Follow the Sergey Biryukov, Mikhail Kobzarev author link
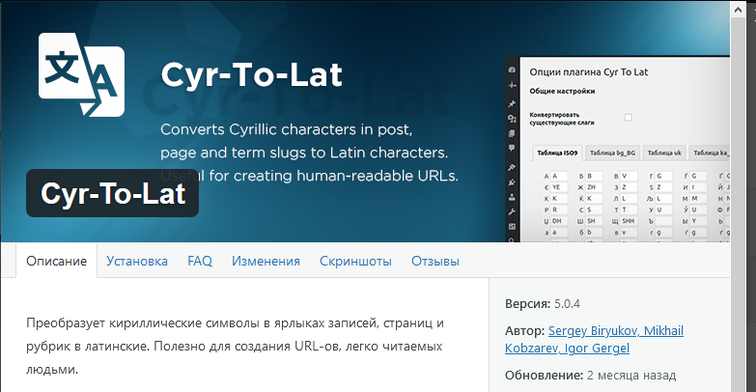This screenshot has height=392, width=756. coord(594,340)
